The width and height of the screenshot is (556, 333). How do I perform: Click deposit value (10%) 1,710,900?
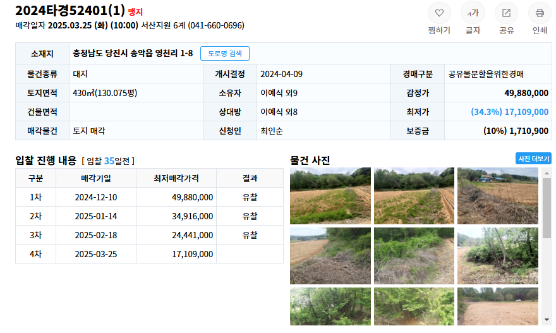tap(516, 131)
